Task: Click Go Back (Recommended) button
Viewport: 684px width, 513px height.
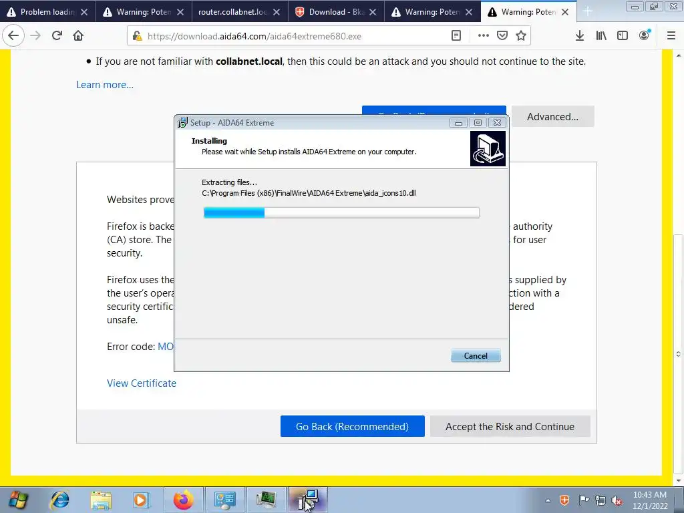Action: tap(353, 426)
